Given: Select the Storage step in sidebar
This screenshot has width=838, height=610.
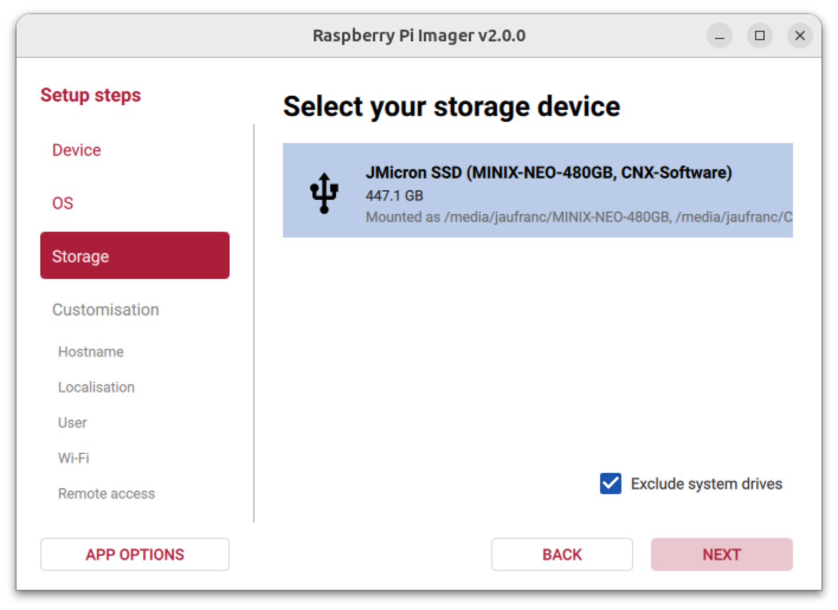Looking at the screenshot, I should tap(134, 255).
